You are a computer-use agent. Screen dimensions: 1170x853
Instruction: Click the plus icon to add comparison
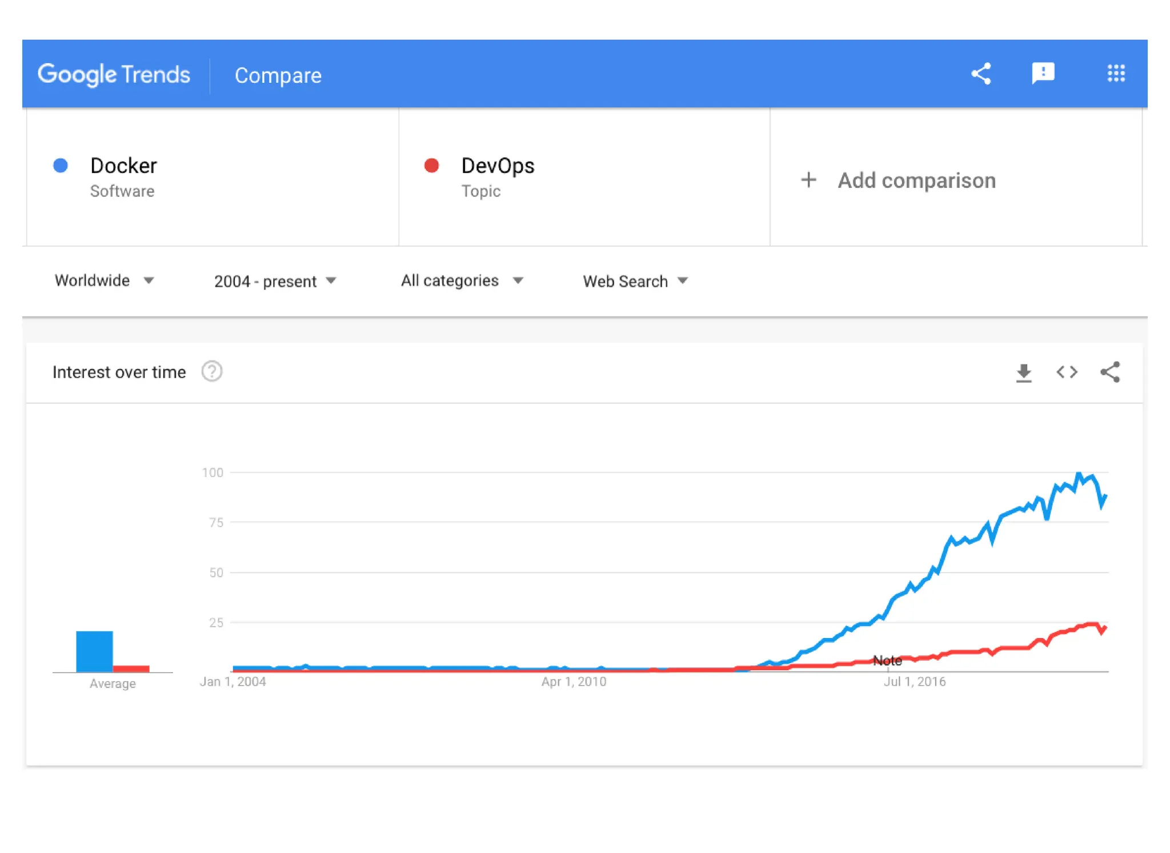click(808, 180)
